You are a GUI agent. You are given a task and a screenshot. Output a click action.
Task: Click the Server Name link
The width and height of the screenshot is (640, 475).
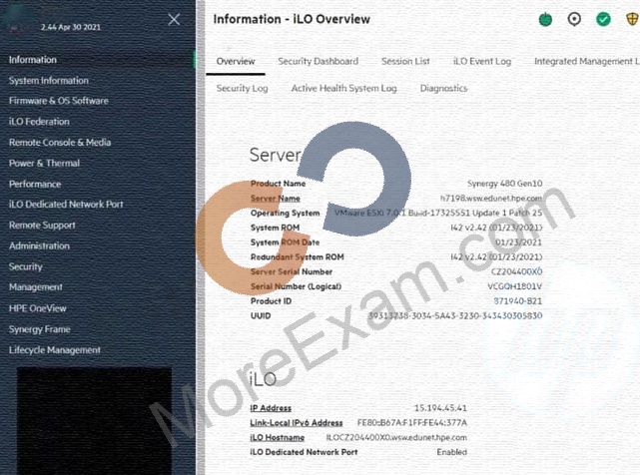276,199
